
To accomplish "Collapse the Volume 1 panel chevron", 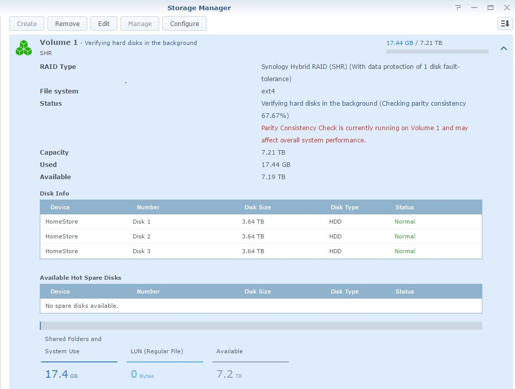I will click(504, 48).
